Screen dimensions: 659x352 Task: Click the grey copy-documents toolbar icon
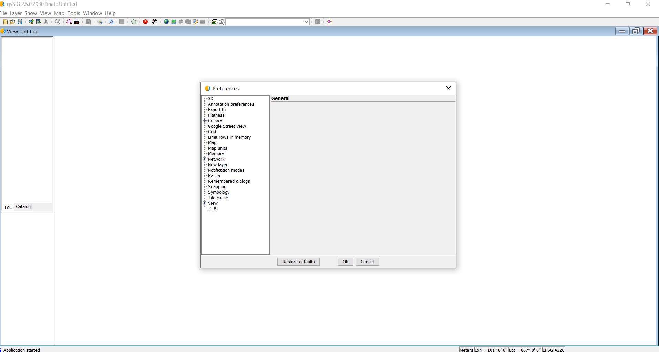pyautogui.click(x=88, y=22)
